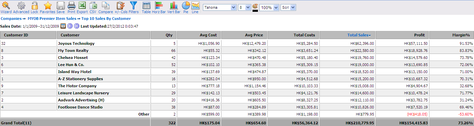Save the report with floppy icon

tap(61, 7)
